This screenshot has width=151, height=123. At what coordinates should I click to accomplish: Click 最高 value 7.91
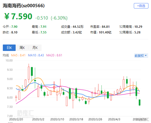(x=43, y=27)
